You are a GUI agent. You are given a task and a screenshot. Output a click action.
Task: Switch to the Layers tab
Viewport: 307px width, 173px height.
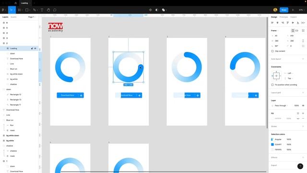pos(5,17)
